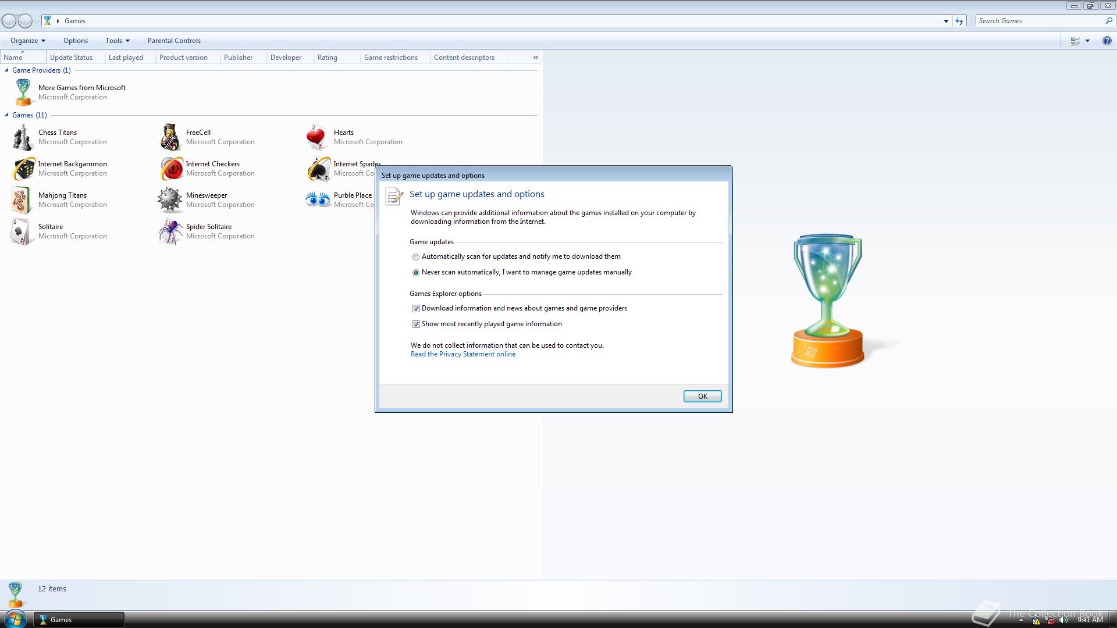
Task: Select the Internet Spades icon
Action: pyautogui.click(x=318, y=169)
